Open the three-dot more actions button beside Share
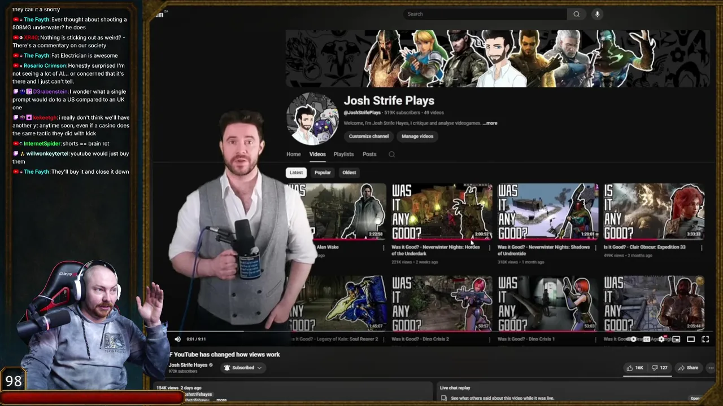 (711, 368)
